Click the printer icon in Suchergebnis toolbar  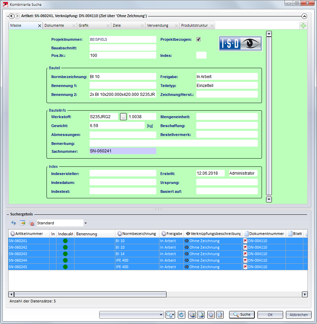point(31,223)
